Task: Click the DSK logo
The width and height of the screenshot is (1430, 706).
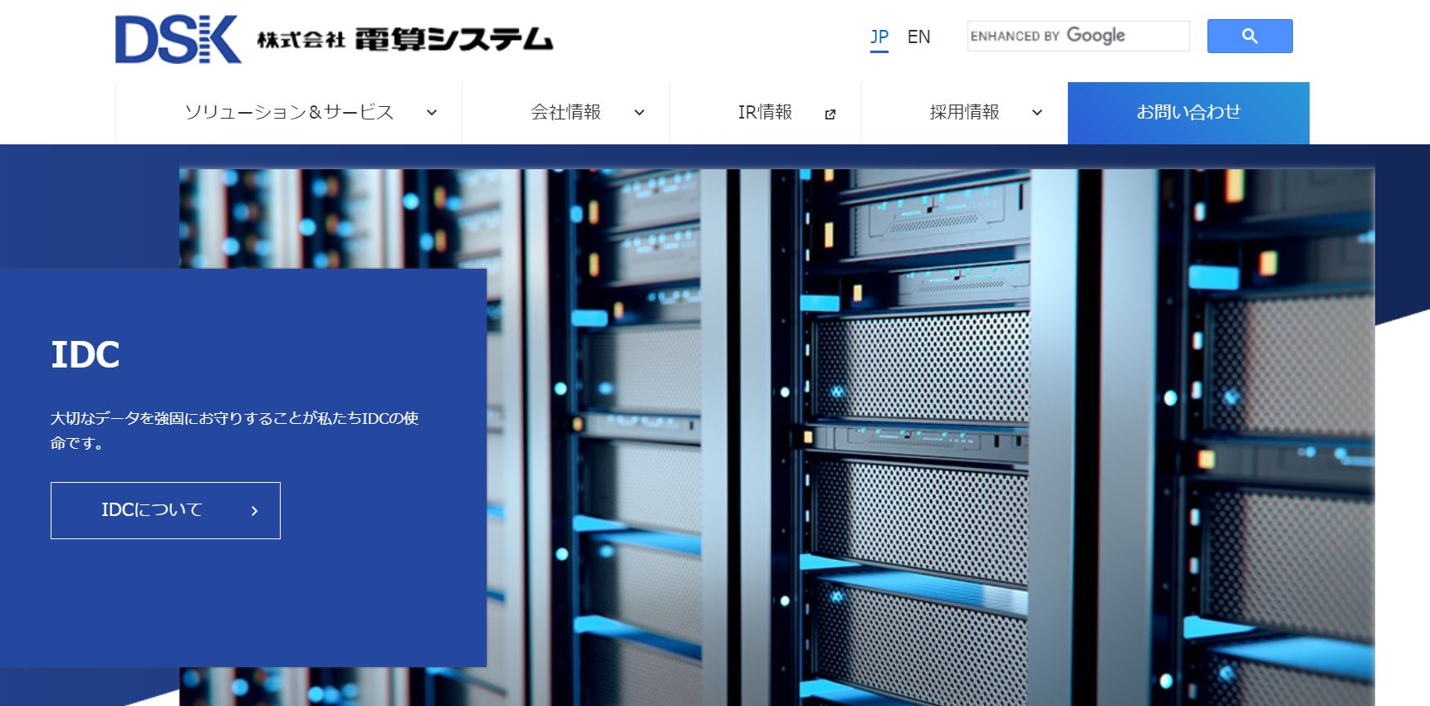Action: (178, 38)
